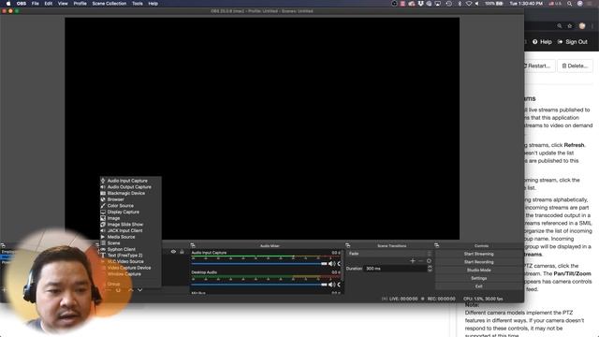This screenshot has width=599, height=337.
Task: Open browser profile avatar
Action: point(582,26)
